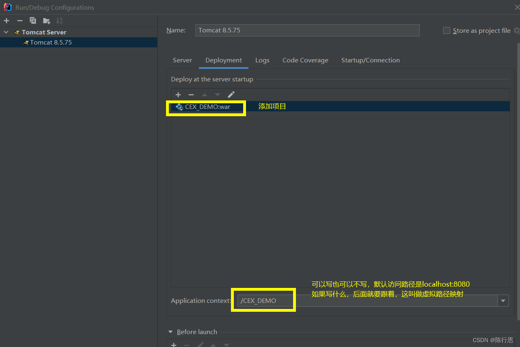Edit the selected artifact with pencil
Viewport: 520px width, 347px height.
point(231,94)
